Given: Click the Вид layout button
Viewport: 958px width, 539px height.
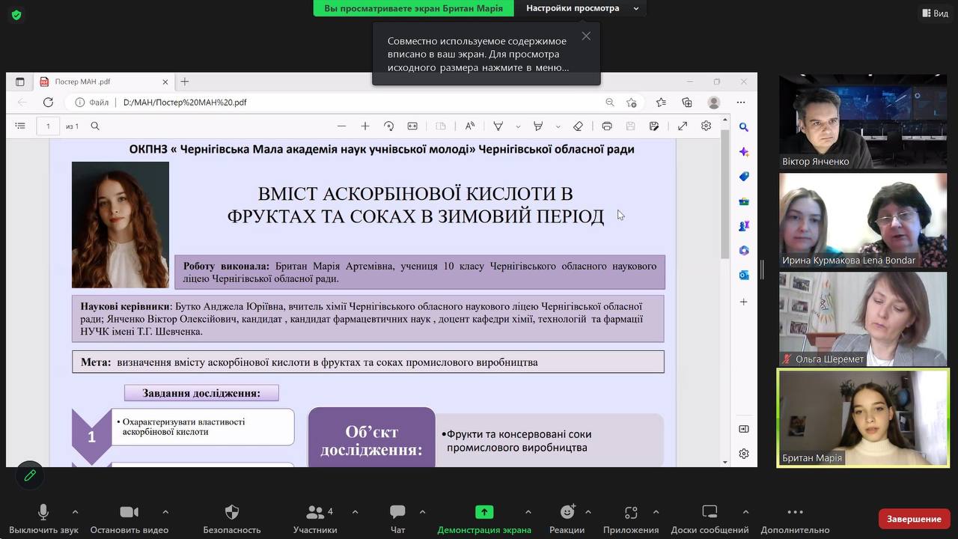Looking at the screenshot, I should tap(935, 13).
